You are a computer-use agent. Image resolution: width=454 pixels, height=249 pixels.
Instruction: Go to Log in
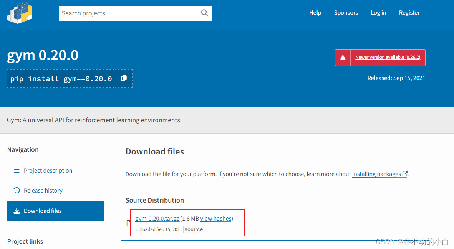[x=378, y=13]
